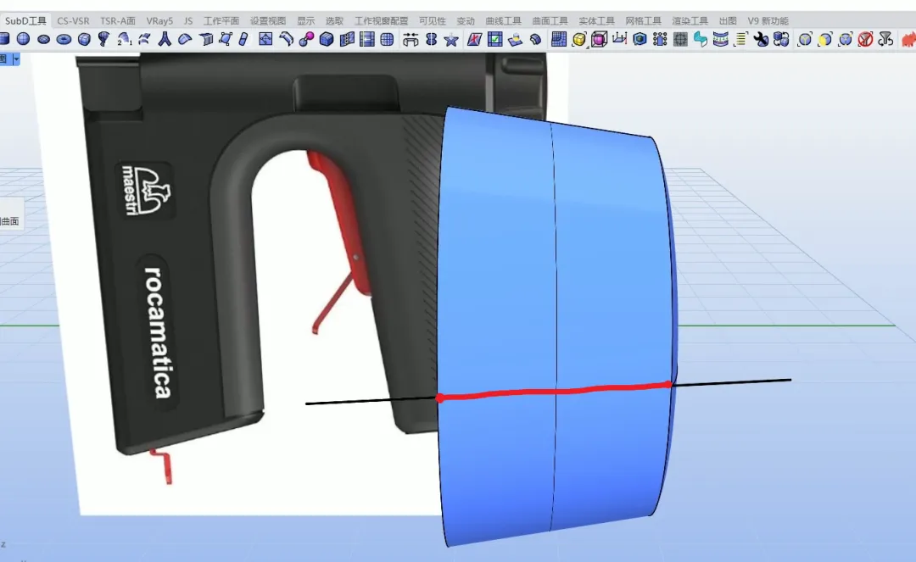Click the blue star icon
The width and height of the screenshot is (916, 562).
pos(451,39)
